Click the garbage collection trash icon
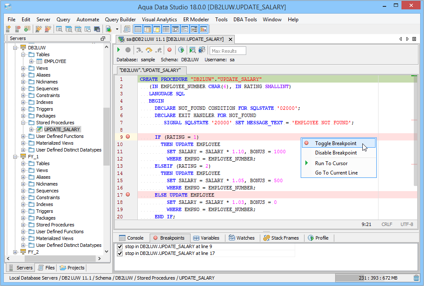The image size is (424, 286). [416, 278]
